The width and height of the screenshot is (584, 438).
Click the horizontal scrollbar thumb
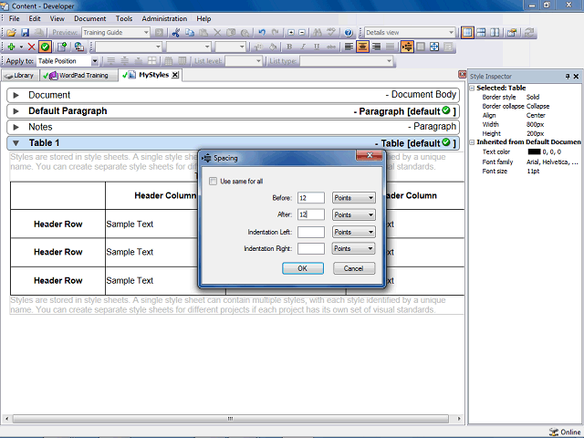tap(231, 419)
